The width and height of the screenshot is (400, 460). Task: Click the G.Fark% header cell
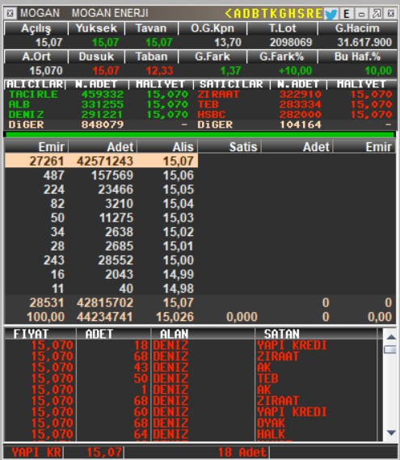point(282,57)
